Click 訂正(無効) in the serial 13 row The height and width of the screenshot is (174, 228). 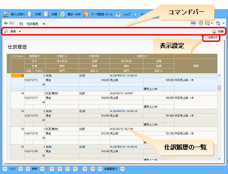point(52,129)
